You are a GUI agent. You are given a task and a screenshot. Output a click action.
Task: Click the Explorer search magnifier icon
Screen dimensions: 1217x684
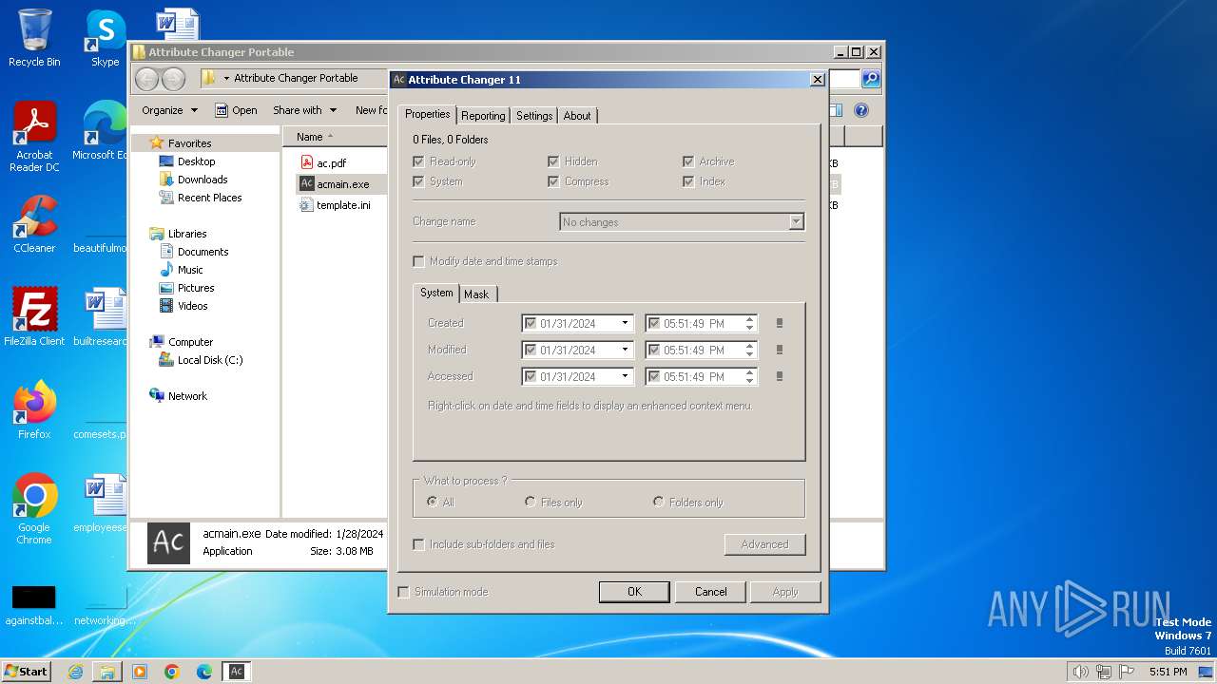[870, 79]
